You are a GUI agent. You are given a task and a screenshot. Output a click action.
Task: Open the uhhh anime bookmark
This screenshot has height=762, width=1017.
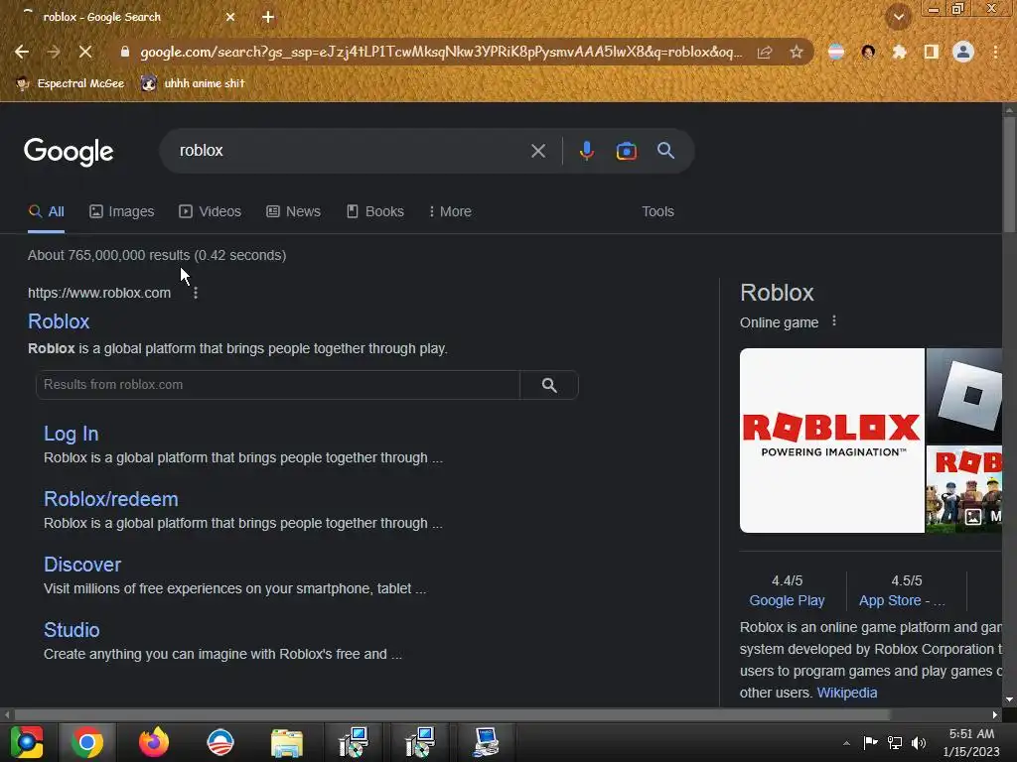[x=194, y=83]
